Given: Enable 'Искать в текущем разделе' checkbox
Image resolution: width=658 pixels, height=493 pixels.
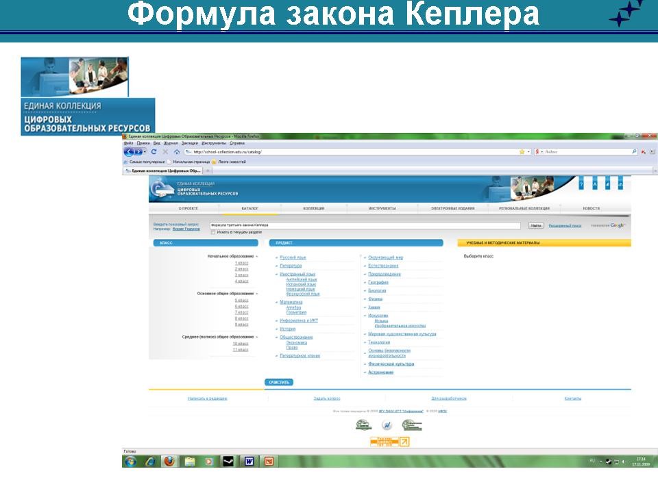Looking at the screenshot, I should pyautogui.click(x=213, y=232).
